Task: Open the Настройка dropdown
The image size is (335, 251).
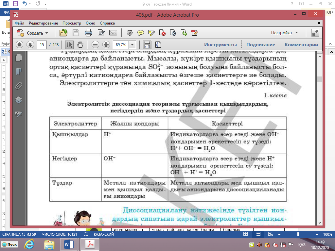Action: coord(284,33)
